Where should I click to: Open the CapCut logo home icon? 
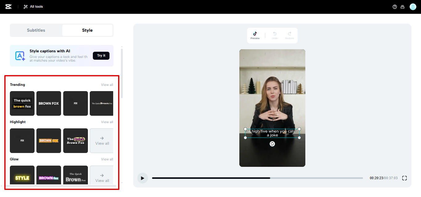coord(8,6)
